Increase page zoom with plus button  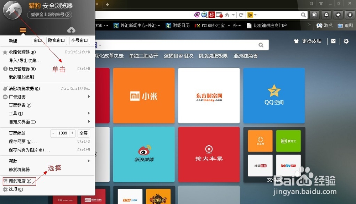tap(72, 133)
